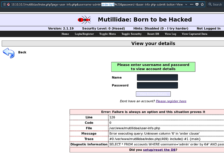Click the Error: Failure is always an option header
The width and height of the screenshot is (224, 154).
click(153, 112)
